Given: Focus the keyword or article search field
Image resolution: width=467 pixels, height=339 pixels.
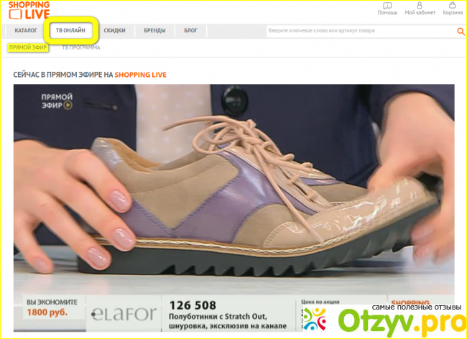Looking at the screenshot, I should coord(359,32).
